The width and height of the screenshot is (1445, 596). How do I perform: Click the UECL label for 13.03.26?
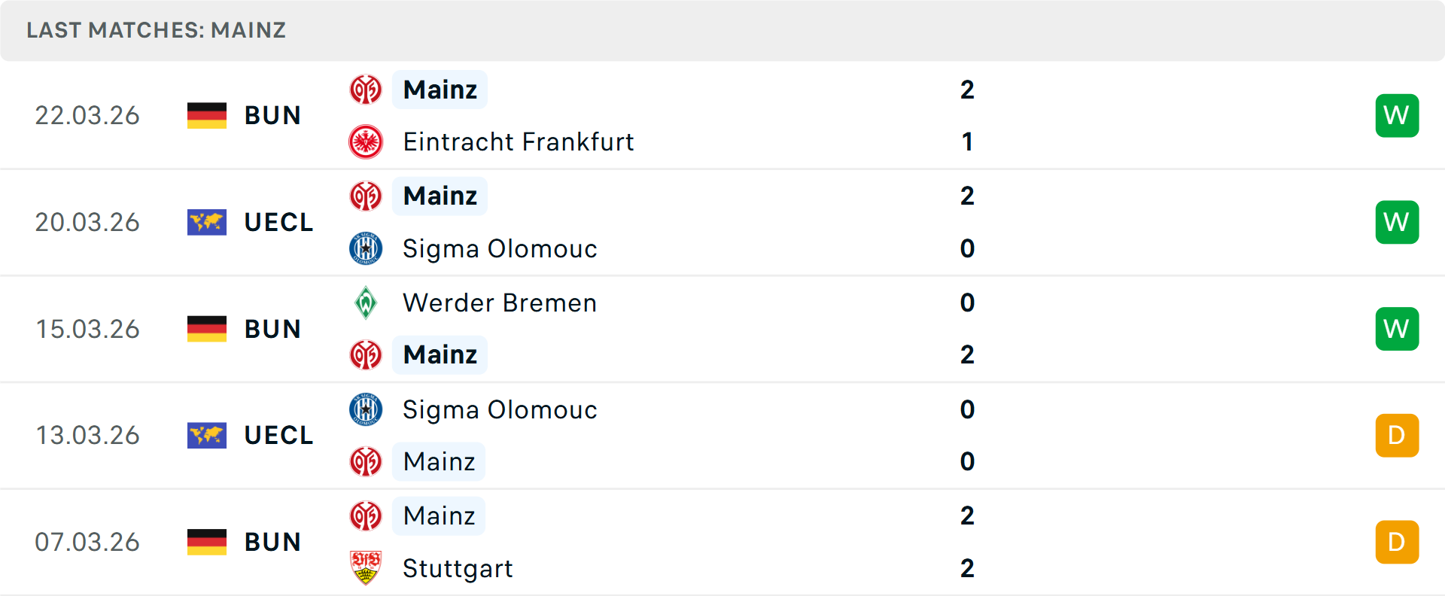(278, 435)
